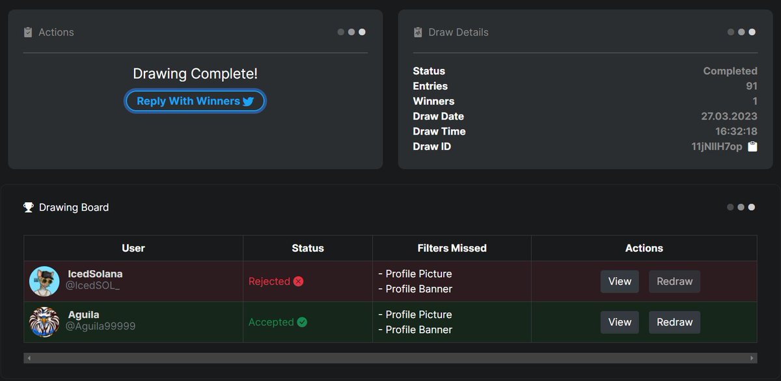
Task: Click the table's horizontal scrollbar track
Action: click(390, 358)
